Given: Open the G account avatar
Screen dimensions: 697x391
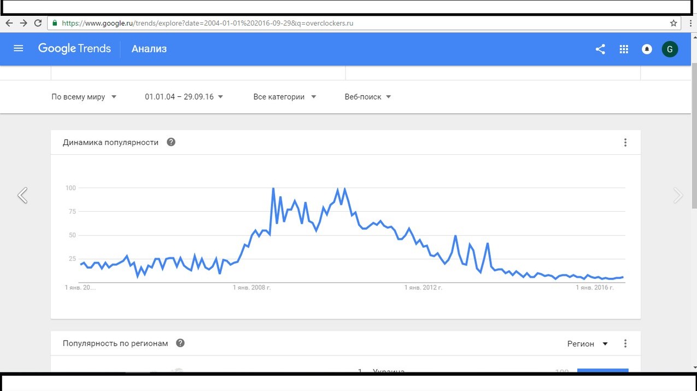Looking at the screenshot, I should click(x=670, y=49).
